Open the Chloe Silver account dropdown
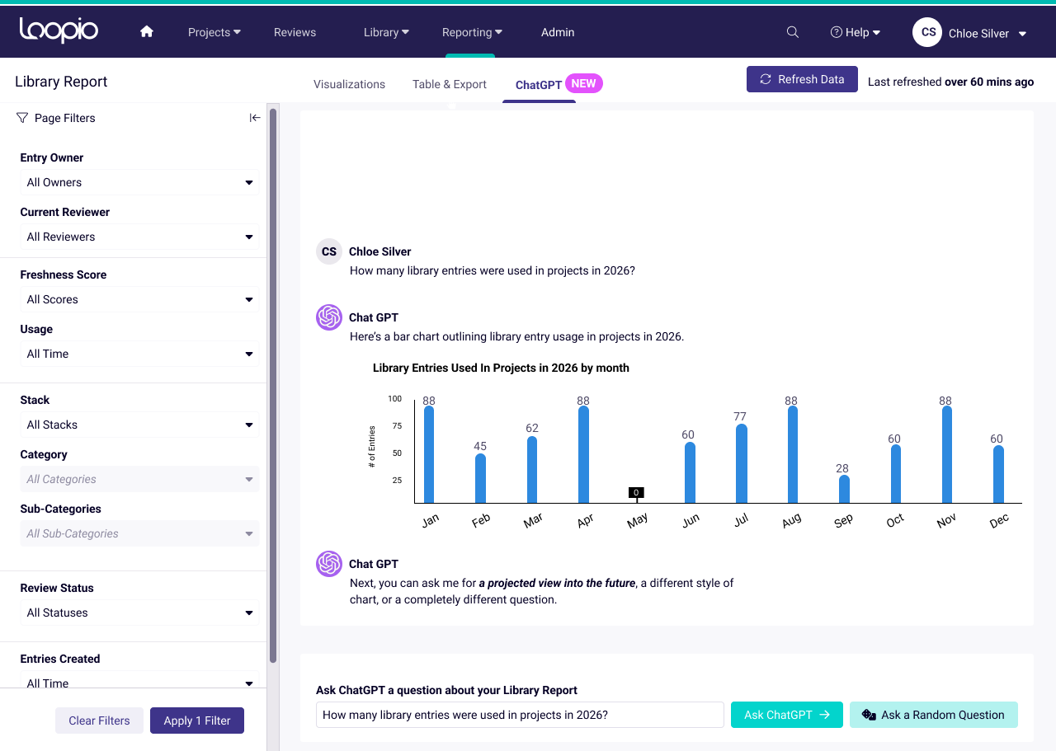 click(988, 33)
